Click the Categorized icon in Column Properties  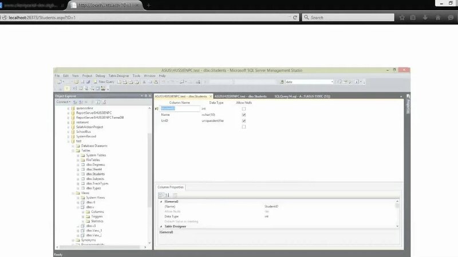click(161, 195)
